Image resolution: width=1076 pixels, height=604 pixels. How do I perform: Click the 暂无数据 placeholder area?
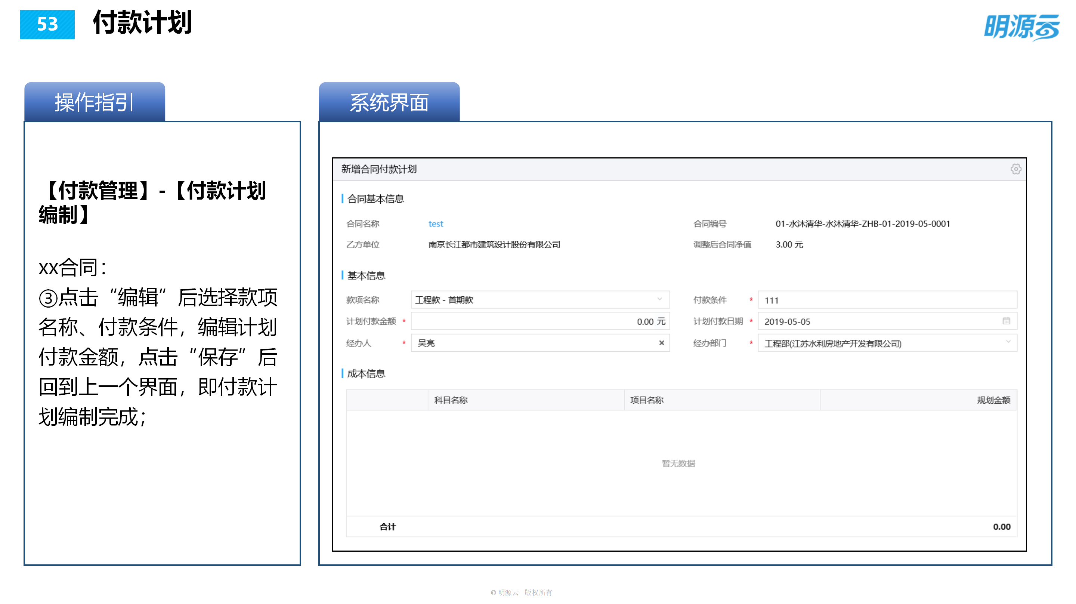pos(679,463)
